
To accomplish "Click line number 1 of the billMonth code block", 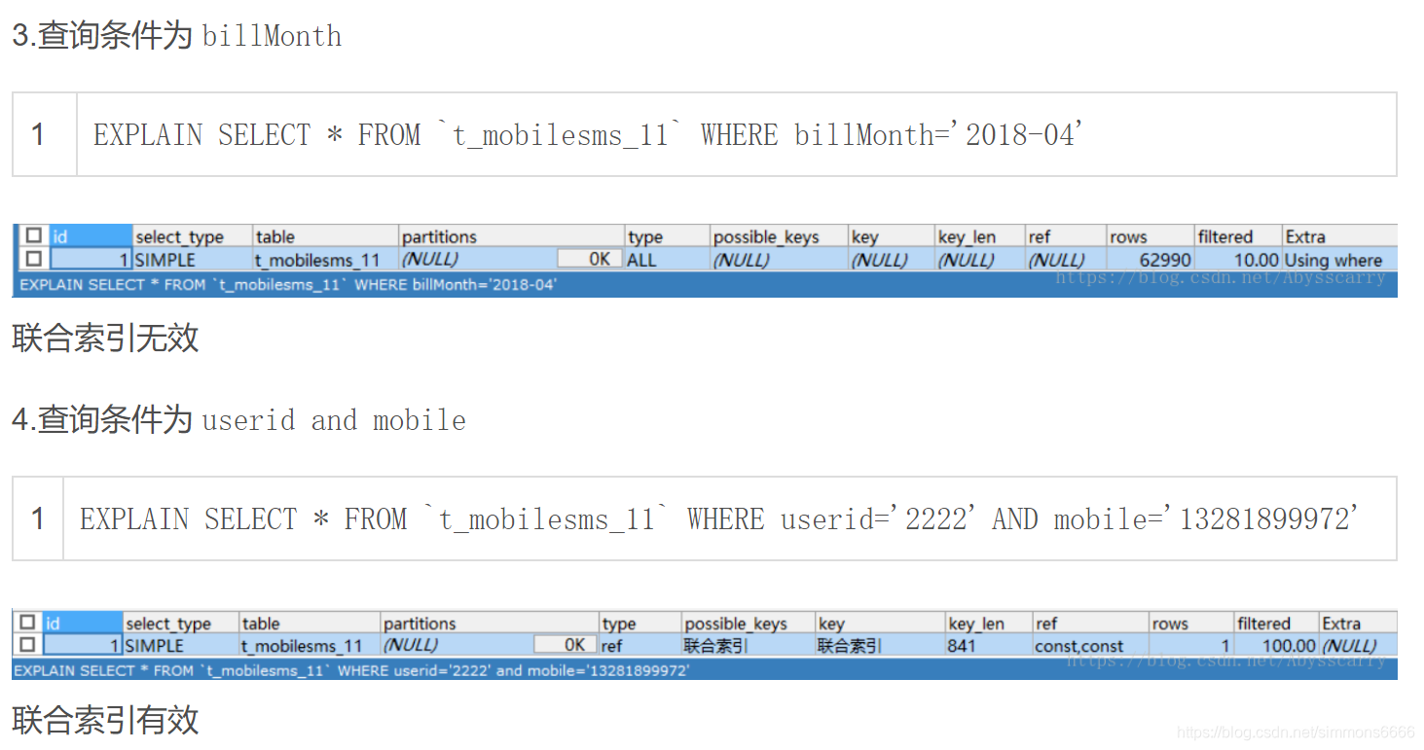I will coord(38,134).
